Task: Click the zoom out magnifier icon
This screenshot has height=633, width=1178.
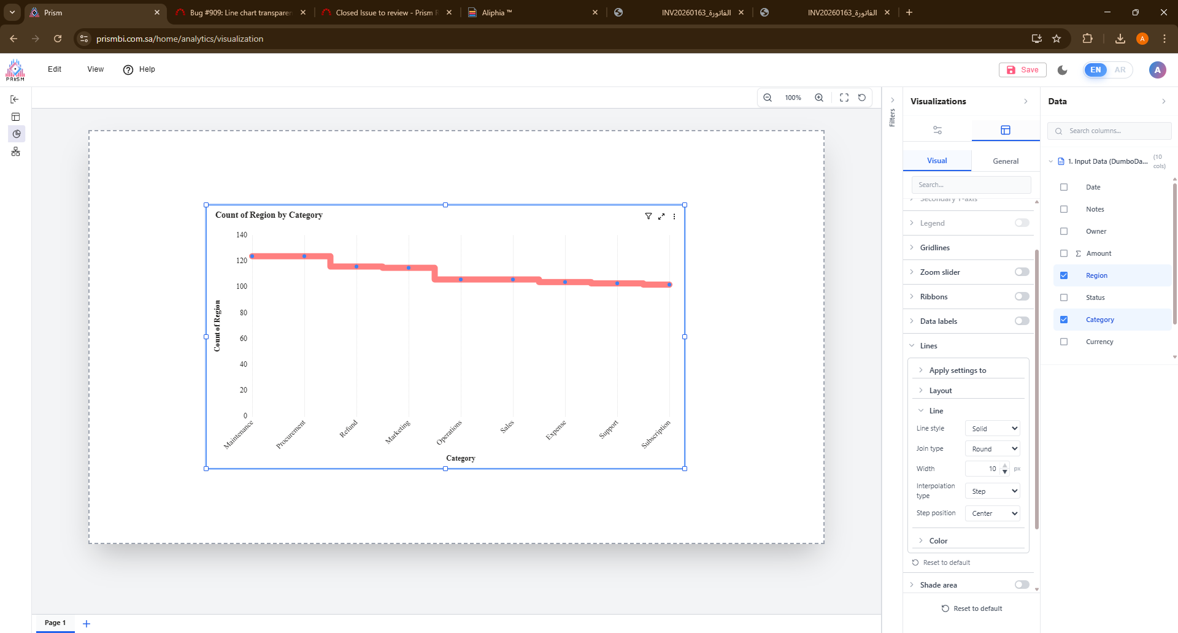Action: click(x=767, y=98)
